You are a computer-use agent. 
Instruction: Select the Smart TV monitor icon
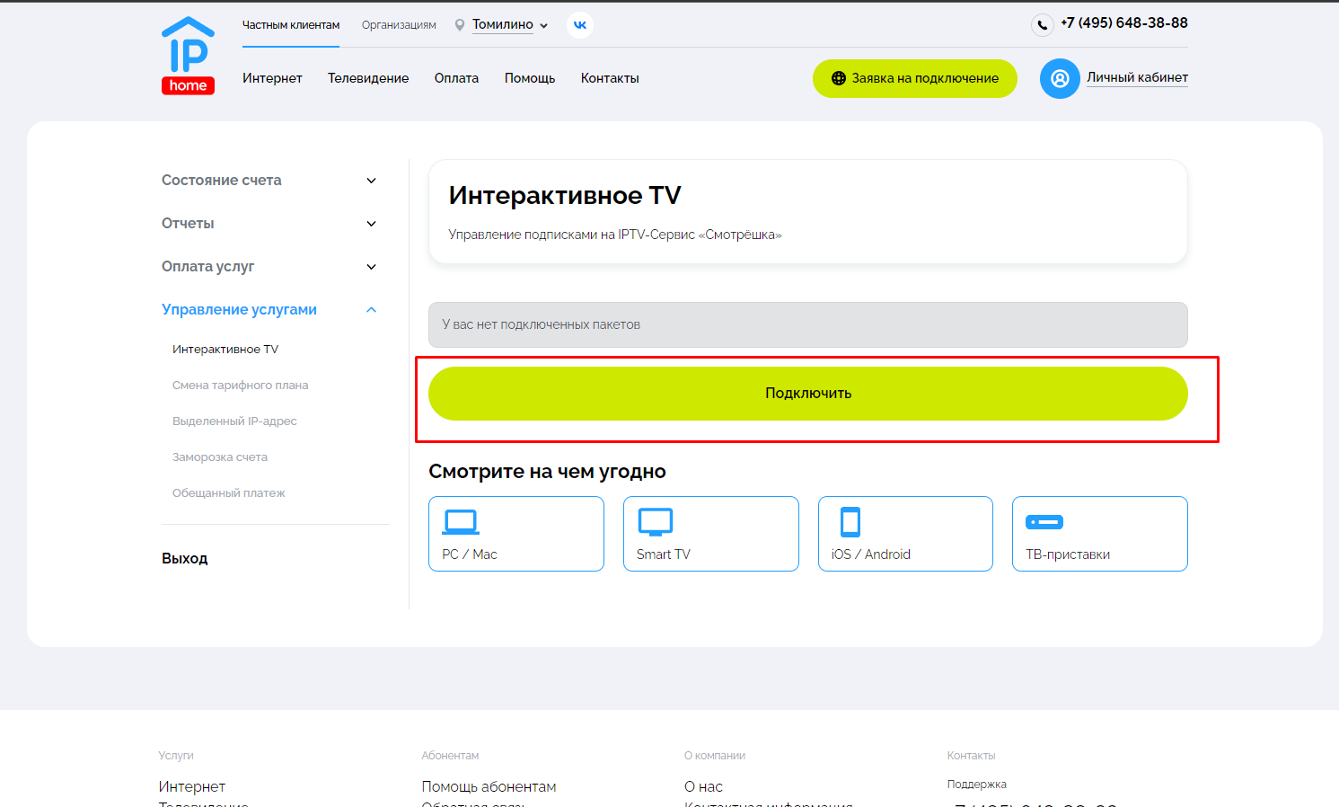click(x=655, y=522)
